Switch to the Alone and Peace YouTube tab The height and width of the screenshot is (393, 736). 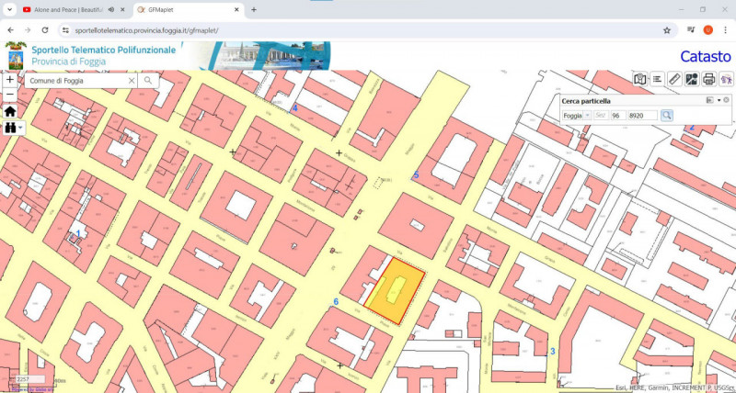tap(70, 9)
